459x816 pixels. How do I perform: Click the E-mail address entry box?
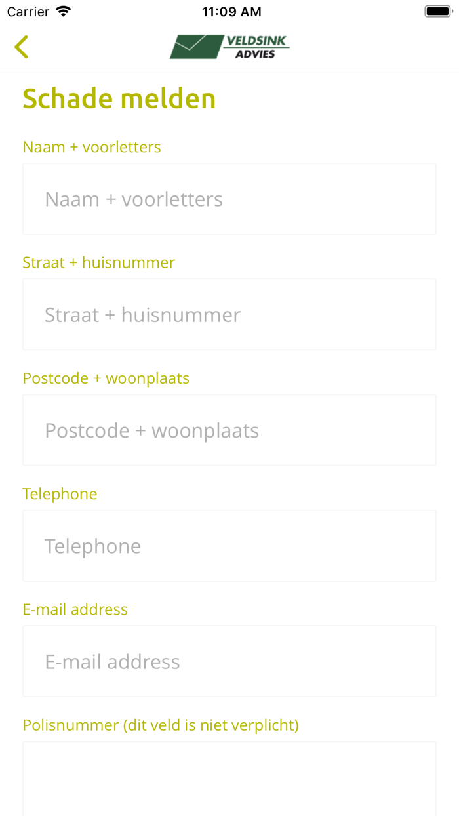tap(229, 661)
